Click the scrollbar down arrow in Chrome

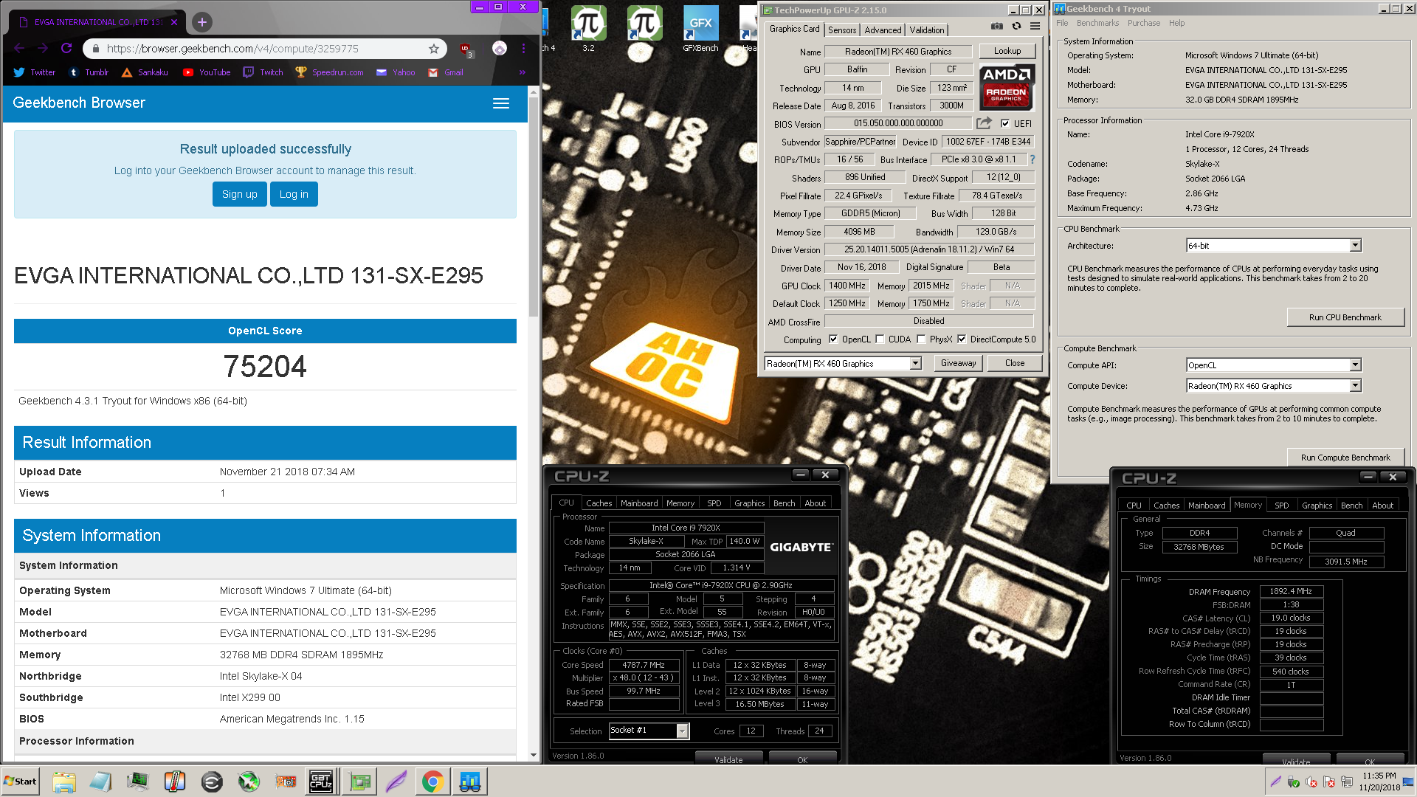[534, 756]
